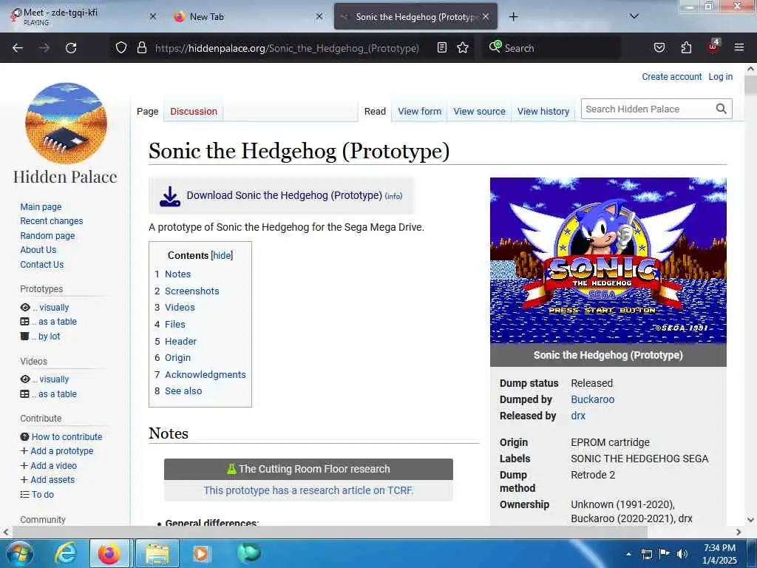Screen dimensions: 757x568
Task: Select the View source tab
Action: [479, 112]
